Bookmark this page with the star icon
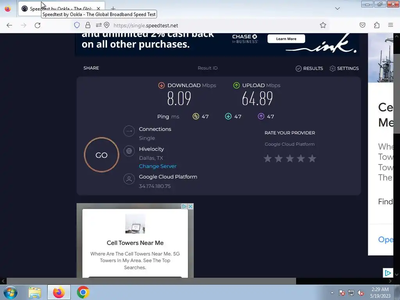The image size is (400, 300). [x=323, y=25]
